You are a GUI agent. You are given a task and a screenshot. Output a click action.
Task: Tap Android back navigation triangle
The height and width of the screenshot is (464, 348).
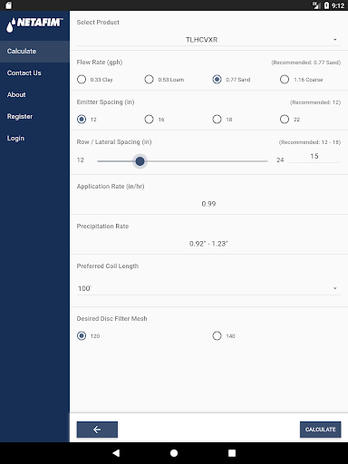tap(116, 453)
